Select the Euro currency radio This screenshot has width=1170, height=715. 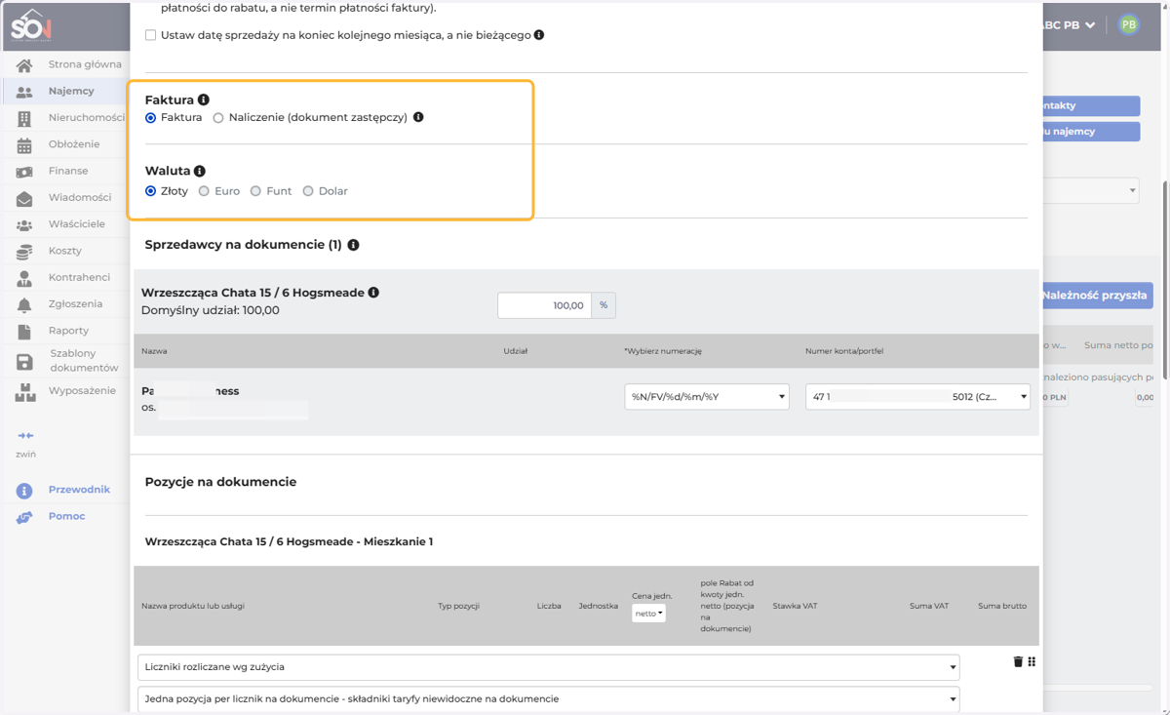[x=204, y=191]
